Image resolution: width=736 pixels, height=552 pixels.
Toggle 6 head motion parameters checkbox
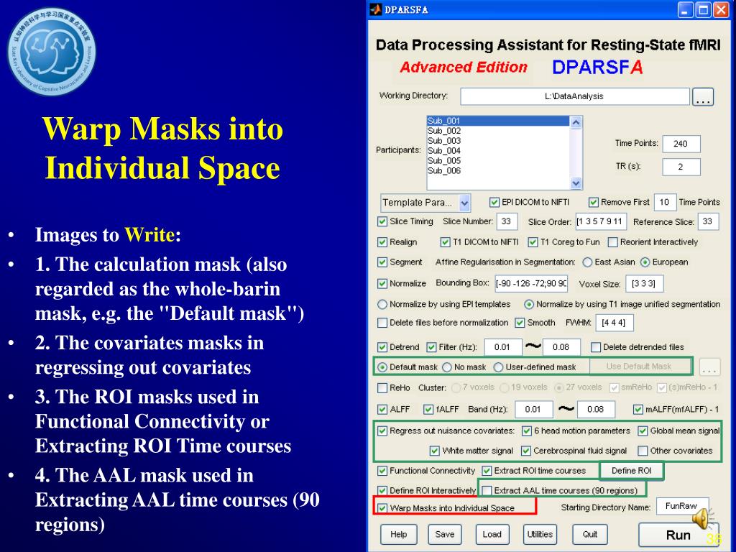tap(527, 431)
